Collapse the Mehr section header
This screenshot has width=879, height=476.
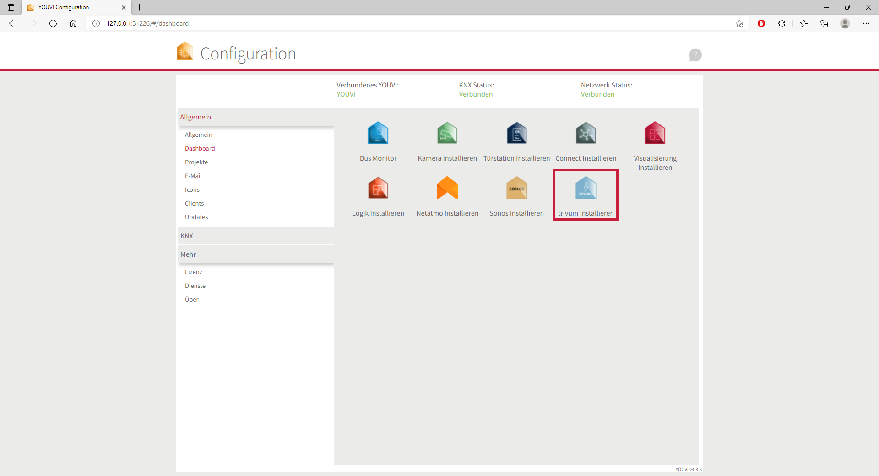pos(255,254)
